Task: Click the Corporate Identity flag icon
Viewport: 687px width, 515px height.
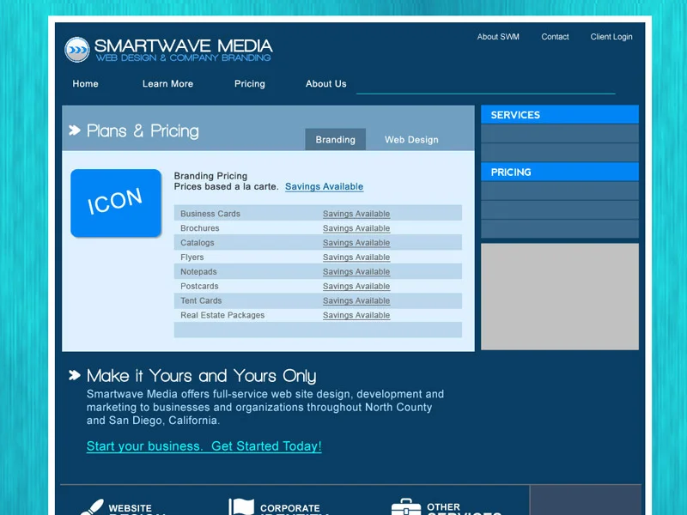Action: (x=241, y=506)
